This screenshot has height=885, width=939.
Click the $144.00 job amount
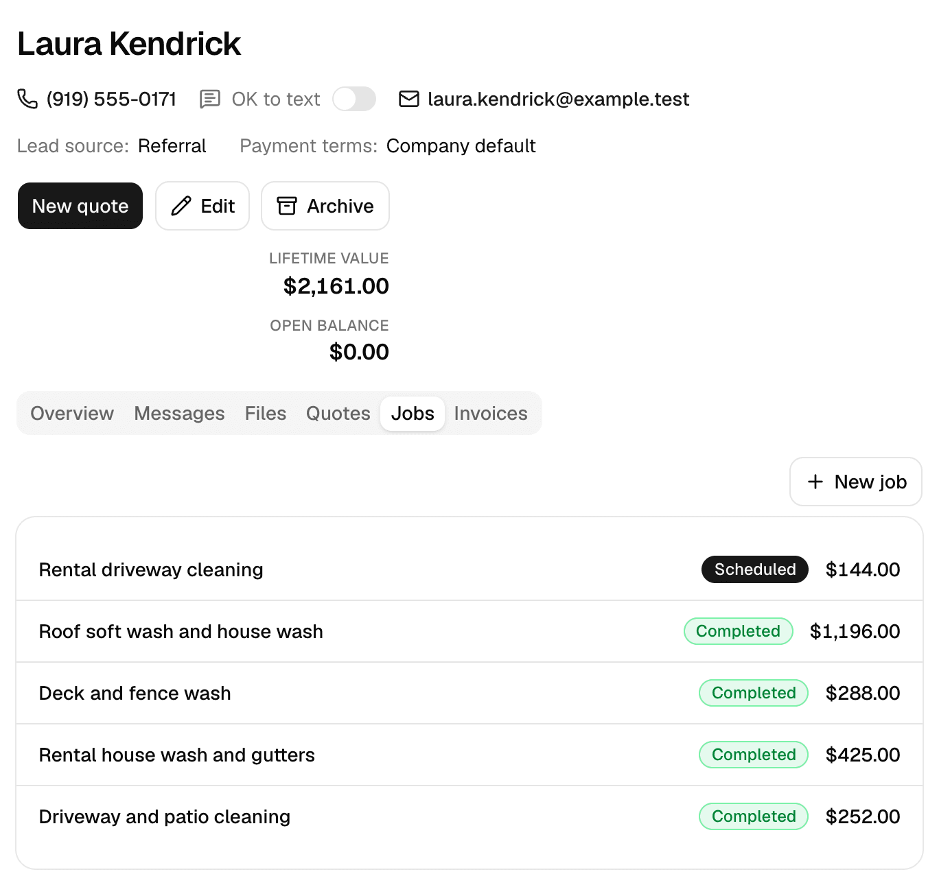coord(863,569)
